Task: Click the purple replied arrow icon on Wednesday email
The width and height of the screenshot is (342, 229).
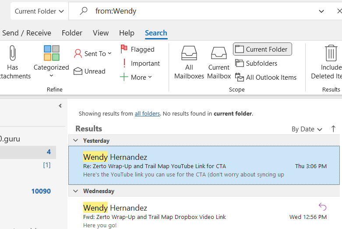Action: point(322,207)
